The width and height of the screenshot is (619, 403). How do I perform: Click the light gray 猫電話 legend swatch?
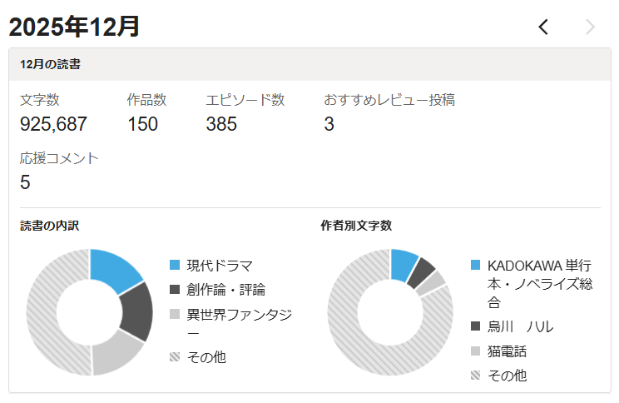475,351
